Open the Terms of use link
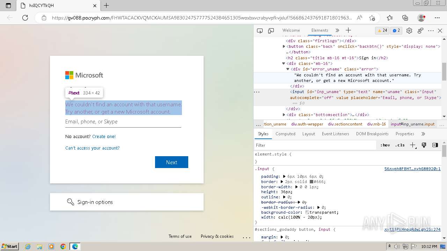447x251 pixels. (180, 236)
